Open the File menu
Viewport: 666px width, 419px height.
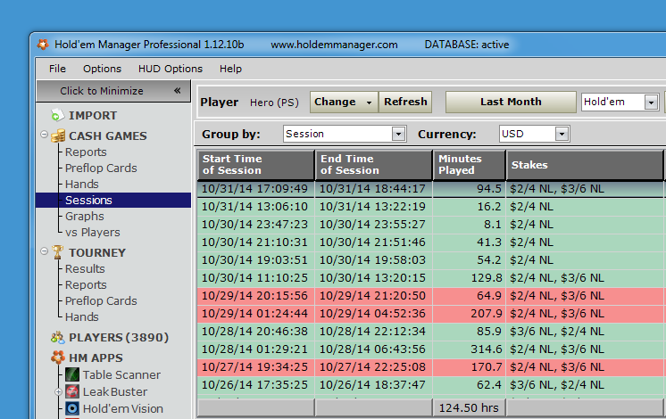point(57,69)
